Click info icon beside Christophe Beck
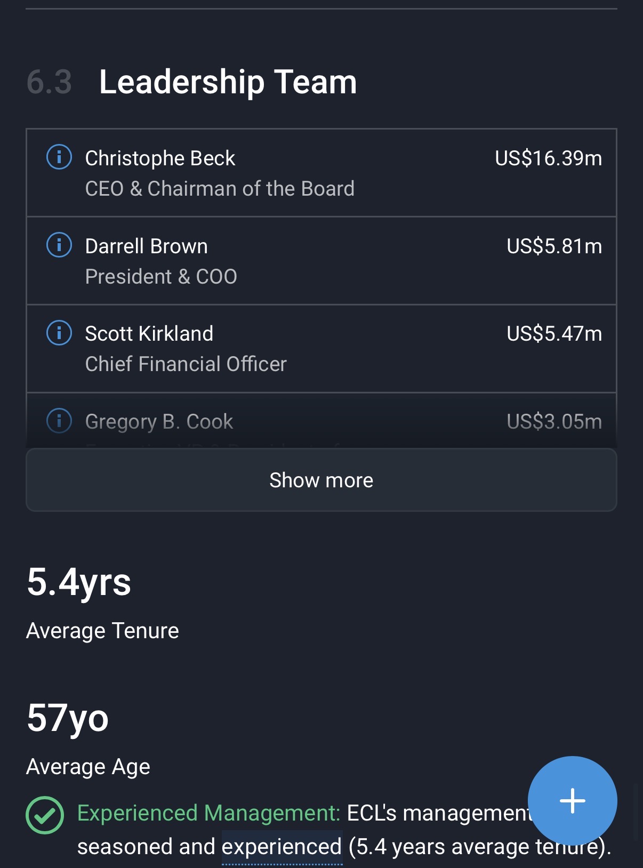 click(59, 157)
